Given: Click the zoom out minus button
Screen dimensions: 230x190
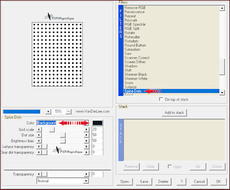Looking at the screenshot, I should pos(69,111).
